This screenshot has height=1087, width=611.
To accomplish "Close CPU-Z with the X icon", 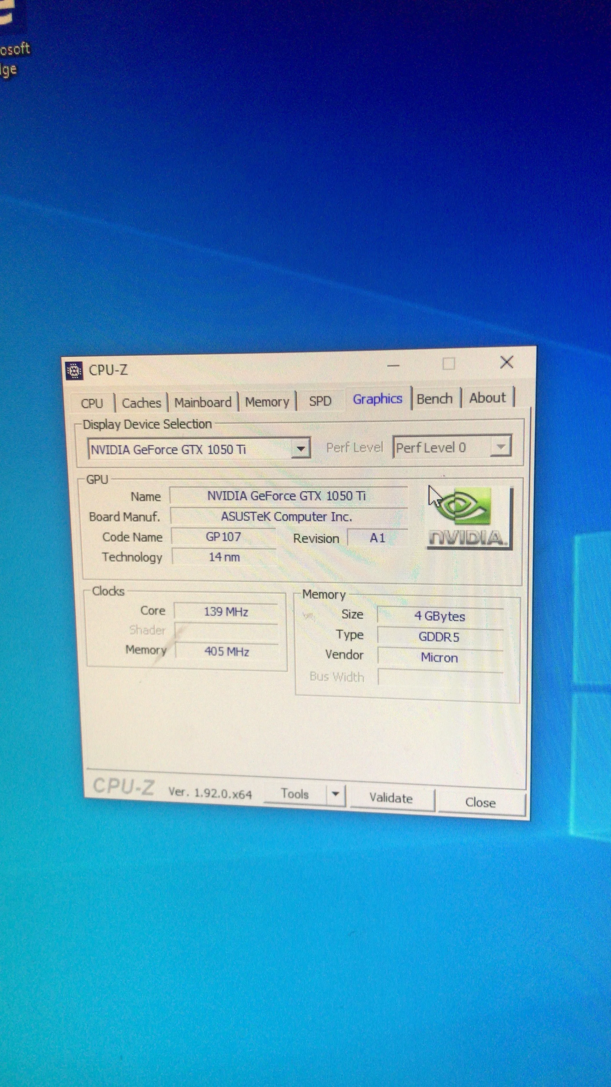I will coord(507,362).
